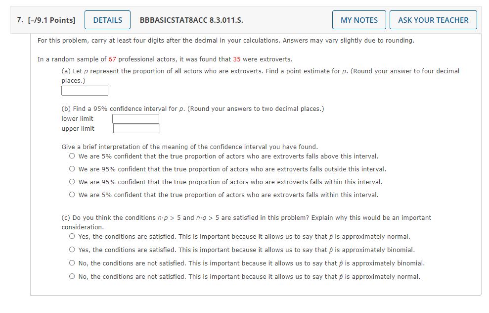The image size is (489, 313).
Task: Choose 'Yes, conditions satisfied... approximately binomial' answer
Action: [x=72, y=250]
